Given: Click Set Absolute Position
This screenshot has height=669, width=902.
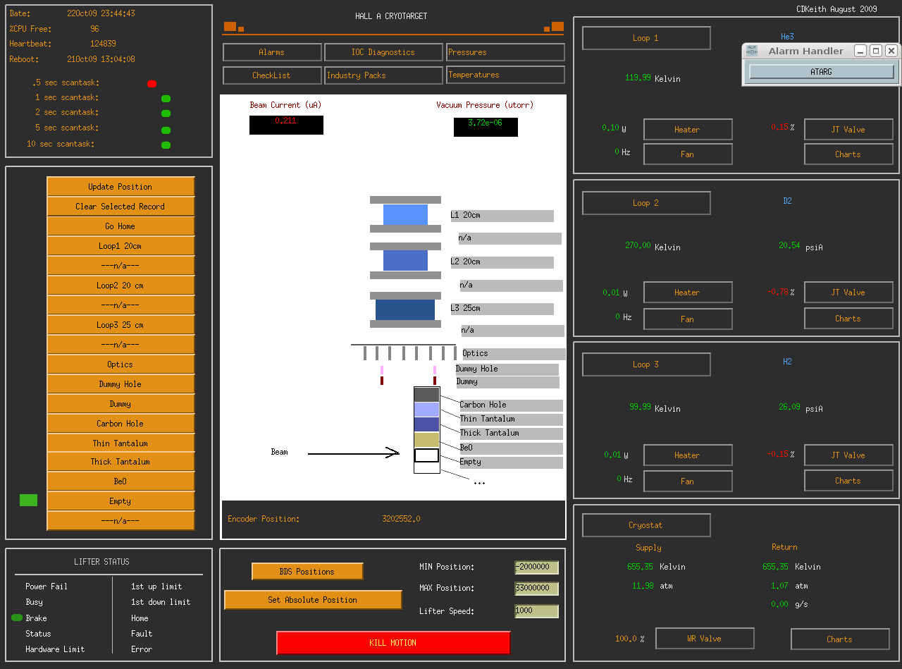Looking at the screenshot, I should pyautogui.click(x=313, y=600).
